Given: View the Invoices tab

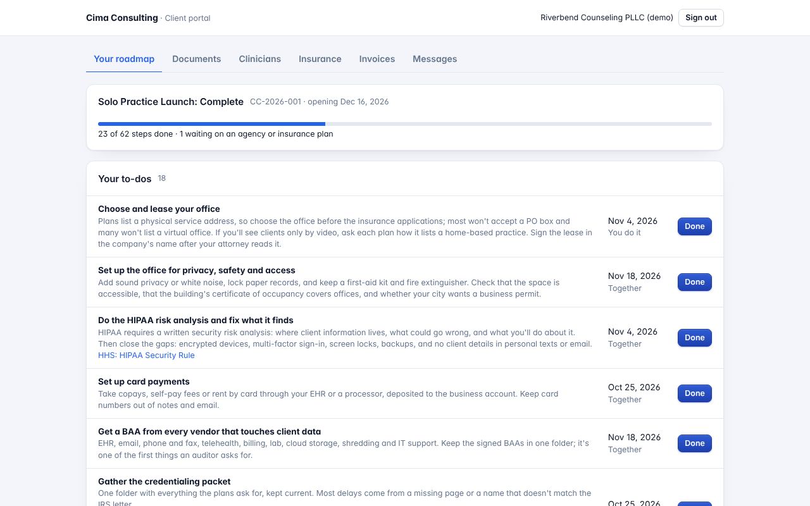Looking at the screenshot, I should [x=377, y=59].
